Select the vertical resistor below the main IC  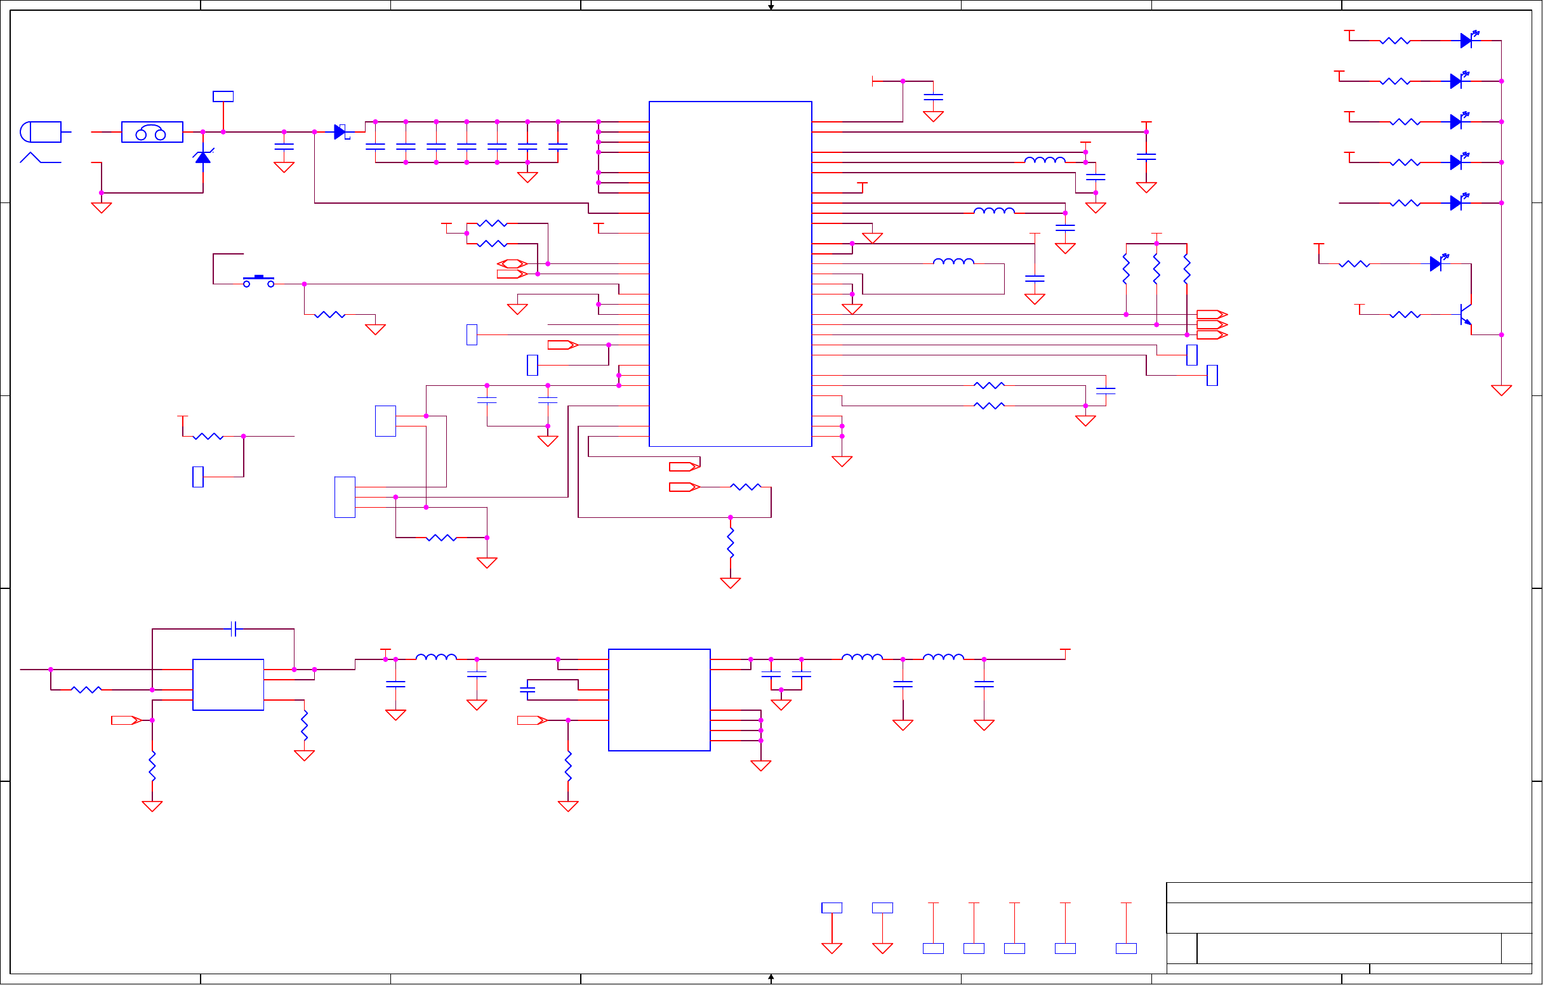731,543
